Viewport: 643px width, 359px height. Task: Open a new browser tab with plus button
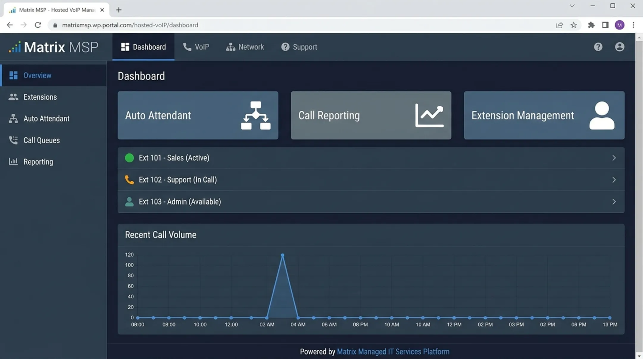119,10
